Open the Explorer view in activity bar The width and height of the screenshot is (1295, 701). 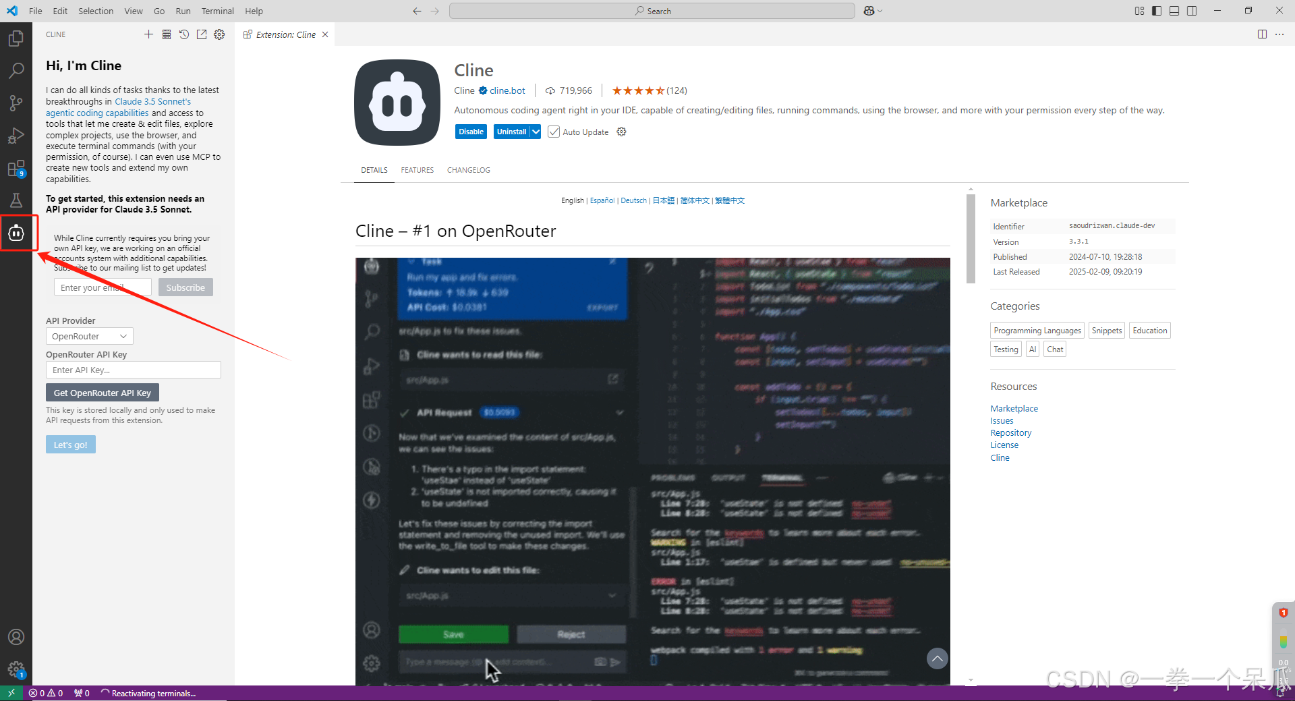point(16,38)
